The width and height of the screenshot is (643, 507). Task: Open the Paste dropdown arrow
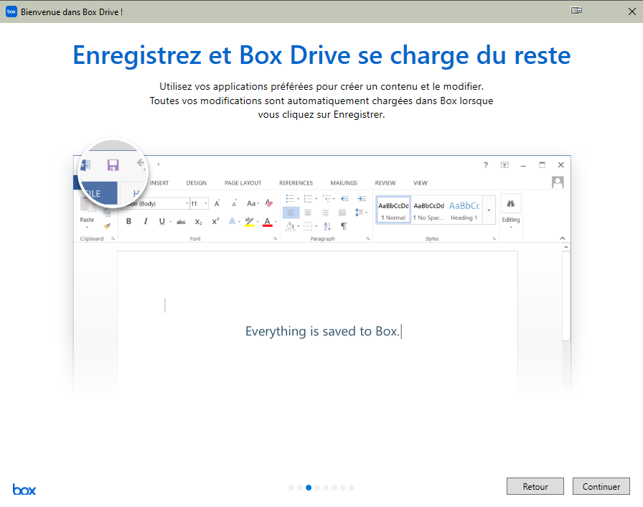coord(87,227)
